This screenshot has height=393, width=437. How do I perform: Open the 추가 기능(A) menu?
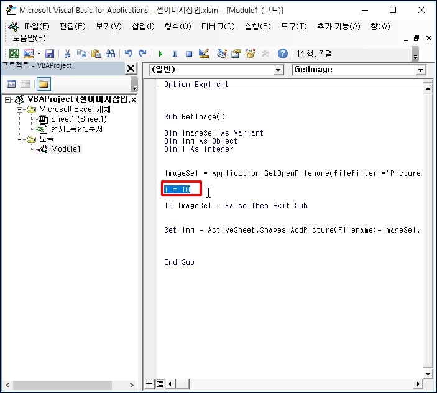(x=339, y=27)
